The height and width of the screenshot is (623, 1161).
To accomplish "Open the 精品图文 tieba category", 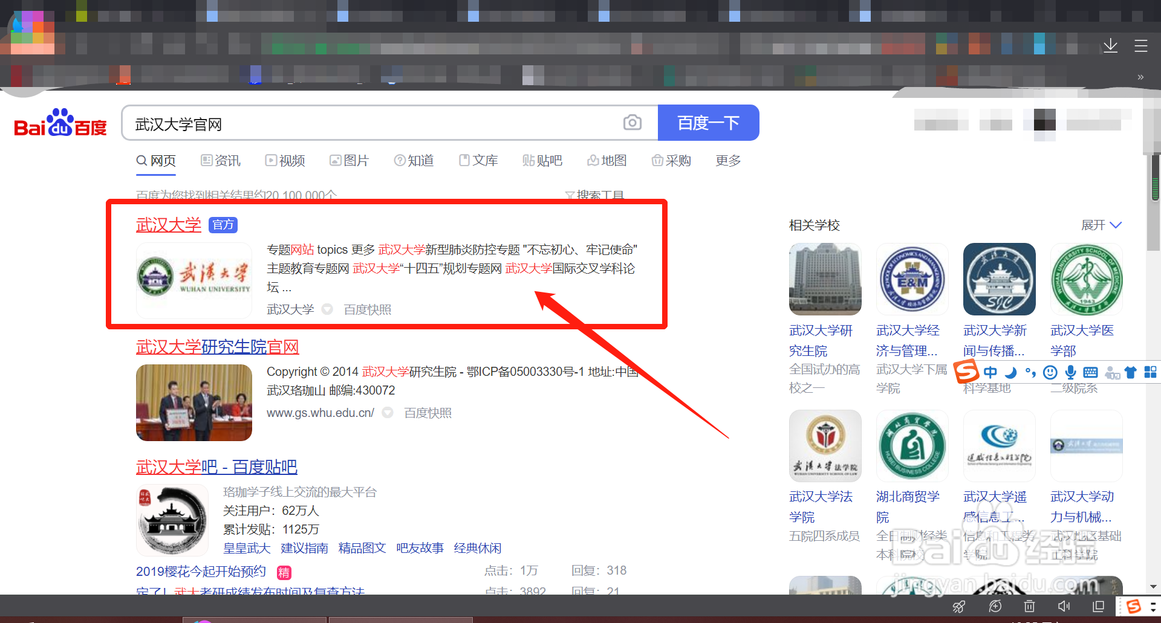I will click(362, 548).
